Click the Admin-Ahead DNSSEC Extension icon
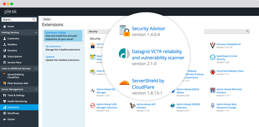Viewport: 259px width, 127px height. 173,106
